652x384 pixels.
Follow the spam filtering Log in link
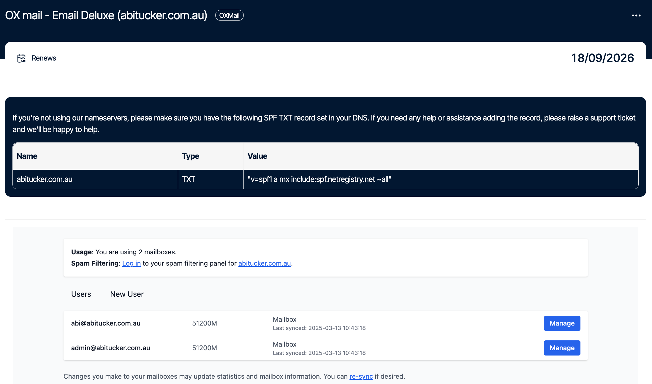coord(131,263)
